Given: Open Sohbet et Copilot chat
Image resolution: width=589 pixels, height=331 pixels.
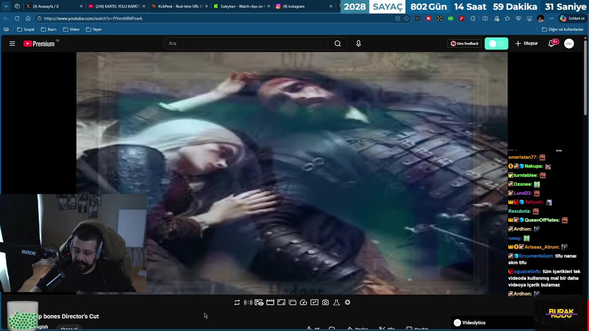Looking at the screenshot, I should pyautogui.click(x=572, y=18).
